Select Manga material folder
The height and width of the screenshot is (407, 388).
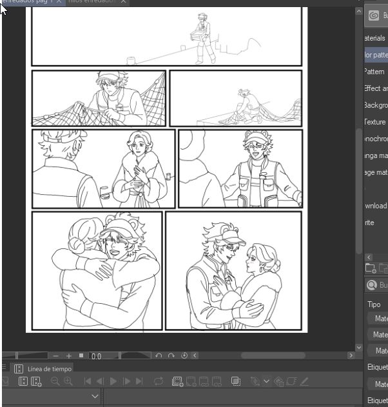376,155
